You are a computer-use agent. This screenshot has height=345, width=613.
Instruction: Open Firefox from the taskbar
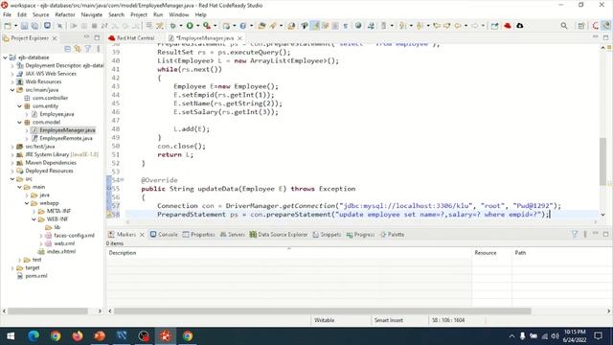click(x=78, y=336)
